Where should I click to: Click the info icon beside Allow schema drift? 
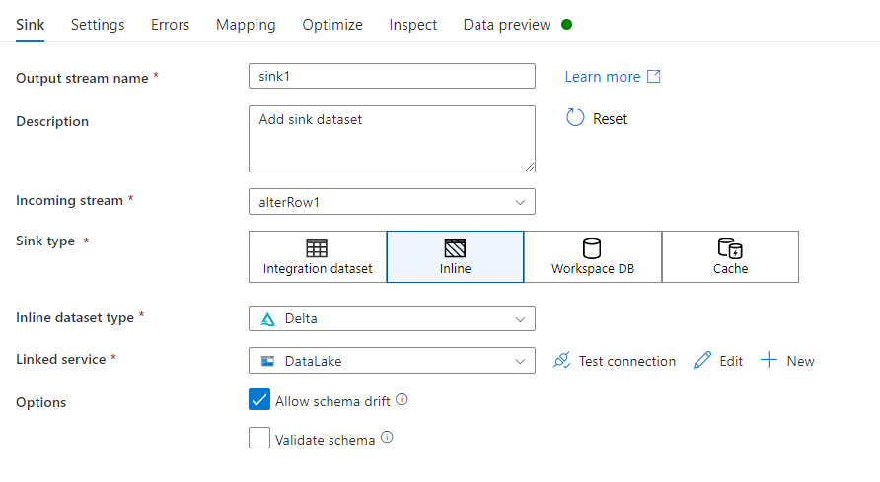(402, 400)
